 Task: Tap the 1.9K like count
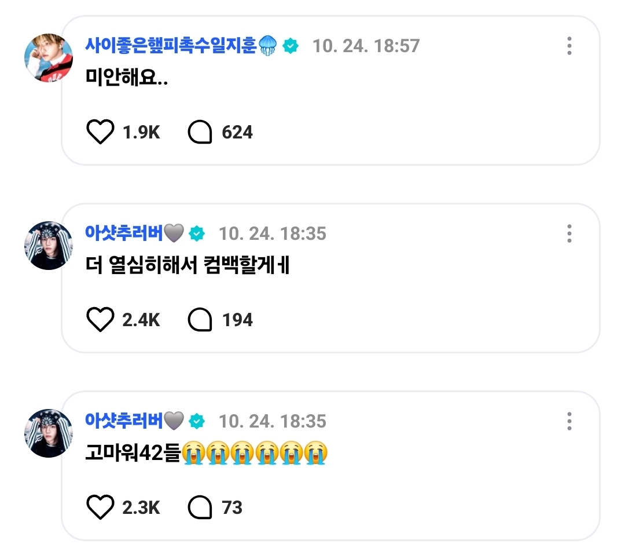point(141,133)
